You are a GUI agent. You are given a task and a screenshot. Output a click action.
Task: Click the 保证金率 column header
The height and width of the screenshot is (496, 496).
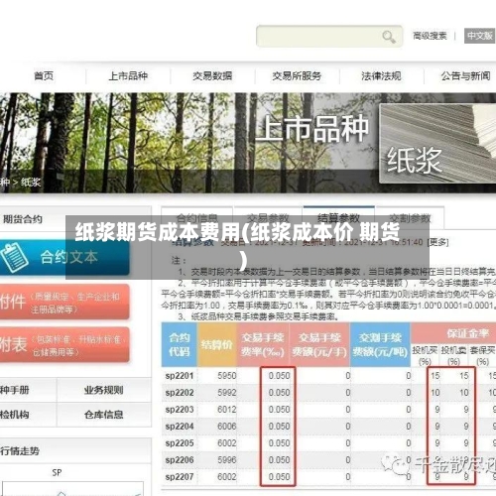pos(467,333)
